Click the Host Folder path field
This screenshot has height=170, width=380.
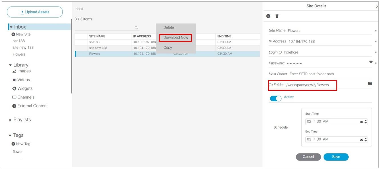coord(320,74)
